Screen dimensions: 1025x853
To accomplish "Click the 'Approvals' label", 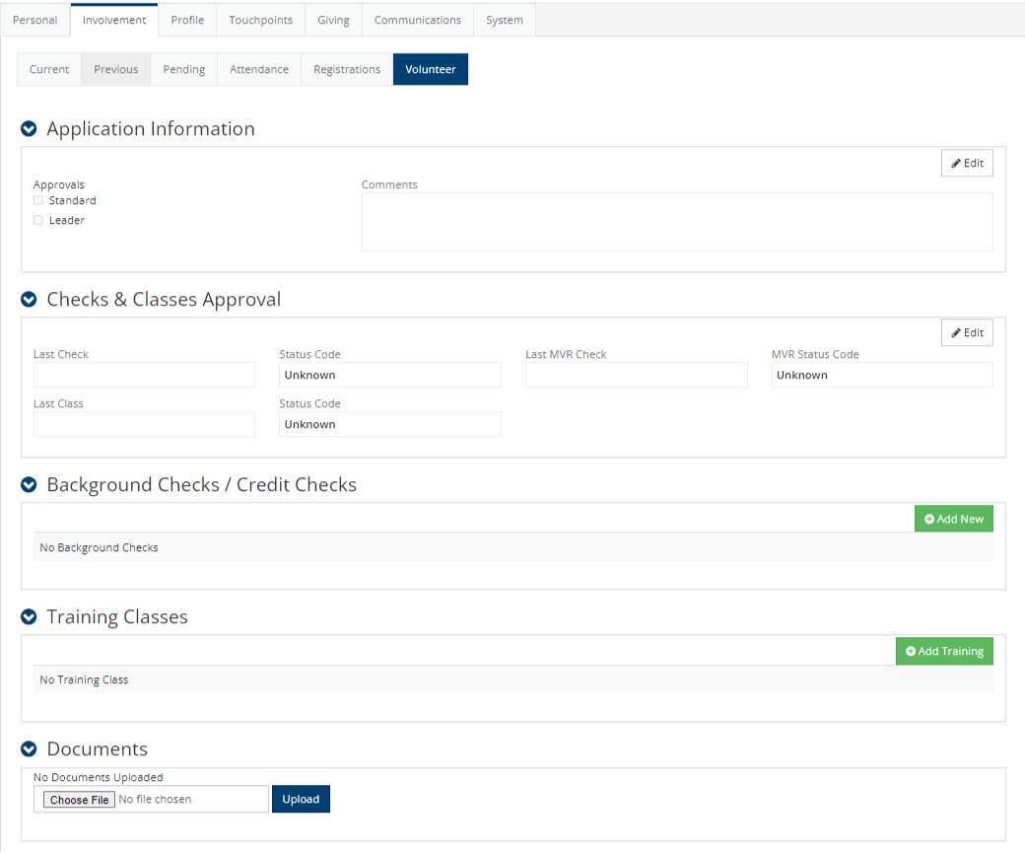I will [x=59, y=185].
